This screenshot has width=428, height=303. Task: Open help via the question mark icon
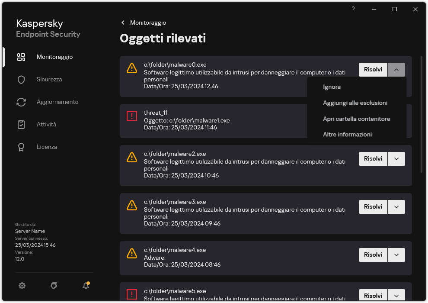coord(353,9)
